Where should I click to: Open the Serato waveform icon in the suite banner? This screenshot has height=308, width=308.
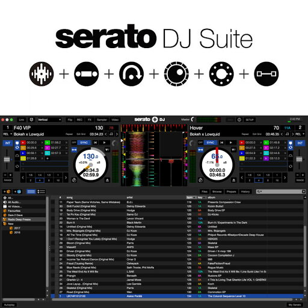pos(42,74)
